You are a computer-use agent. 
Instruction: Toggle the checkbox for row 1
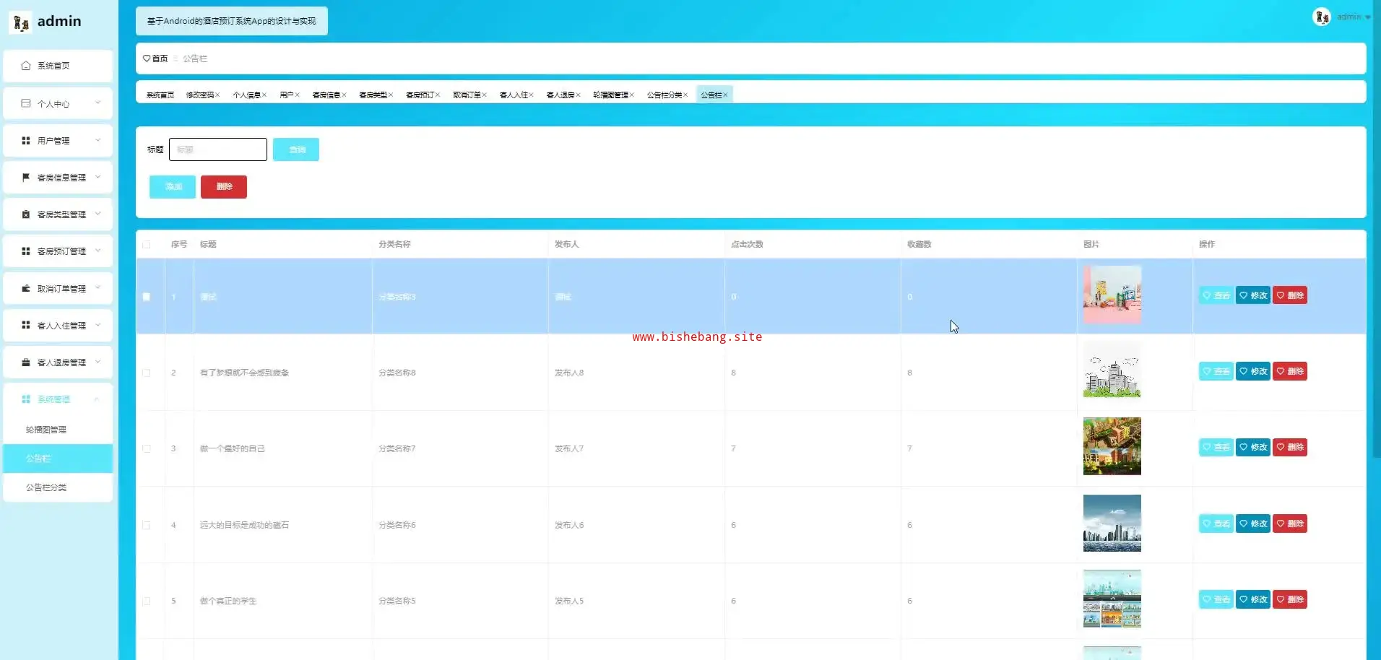147,297
